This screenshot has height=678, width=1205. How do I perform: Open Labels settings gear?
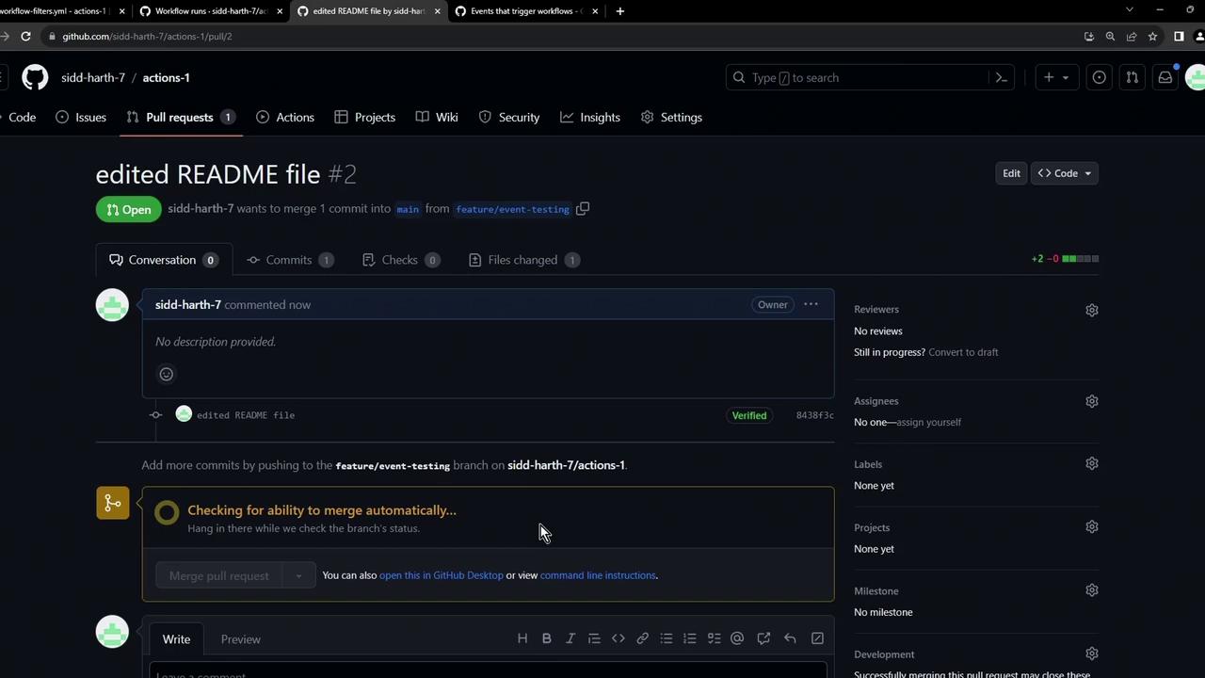pos(1092,463)
